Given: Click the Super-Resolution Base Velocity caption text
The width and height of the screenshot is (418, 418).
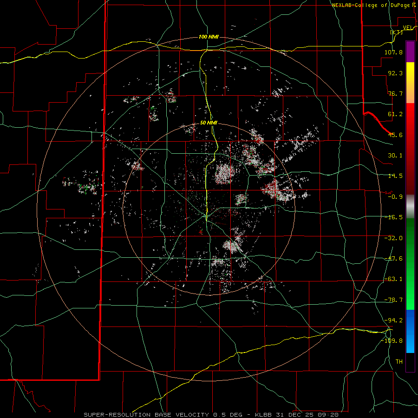Looking at the screenshot, I should coord(211,415).
